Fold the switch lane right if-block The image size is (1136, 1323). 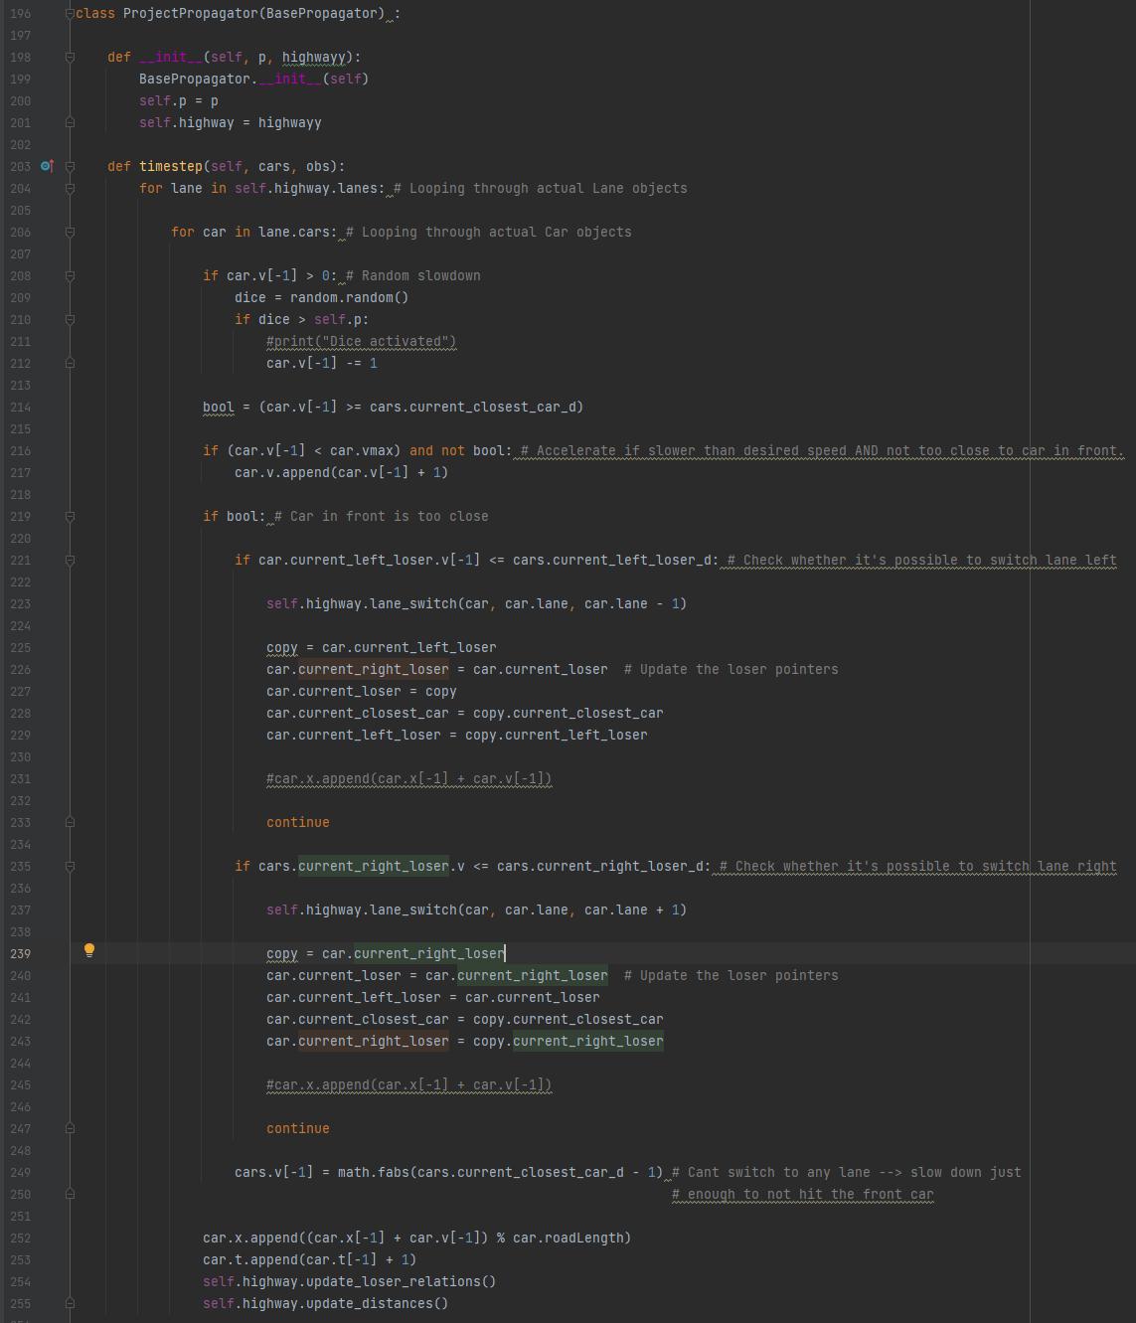(70, 867)
